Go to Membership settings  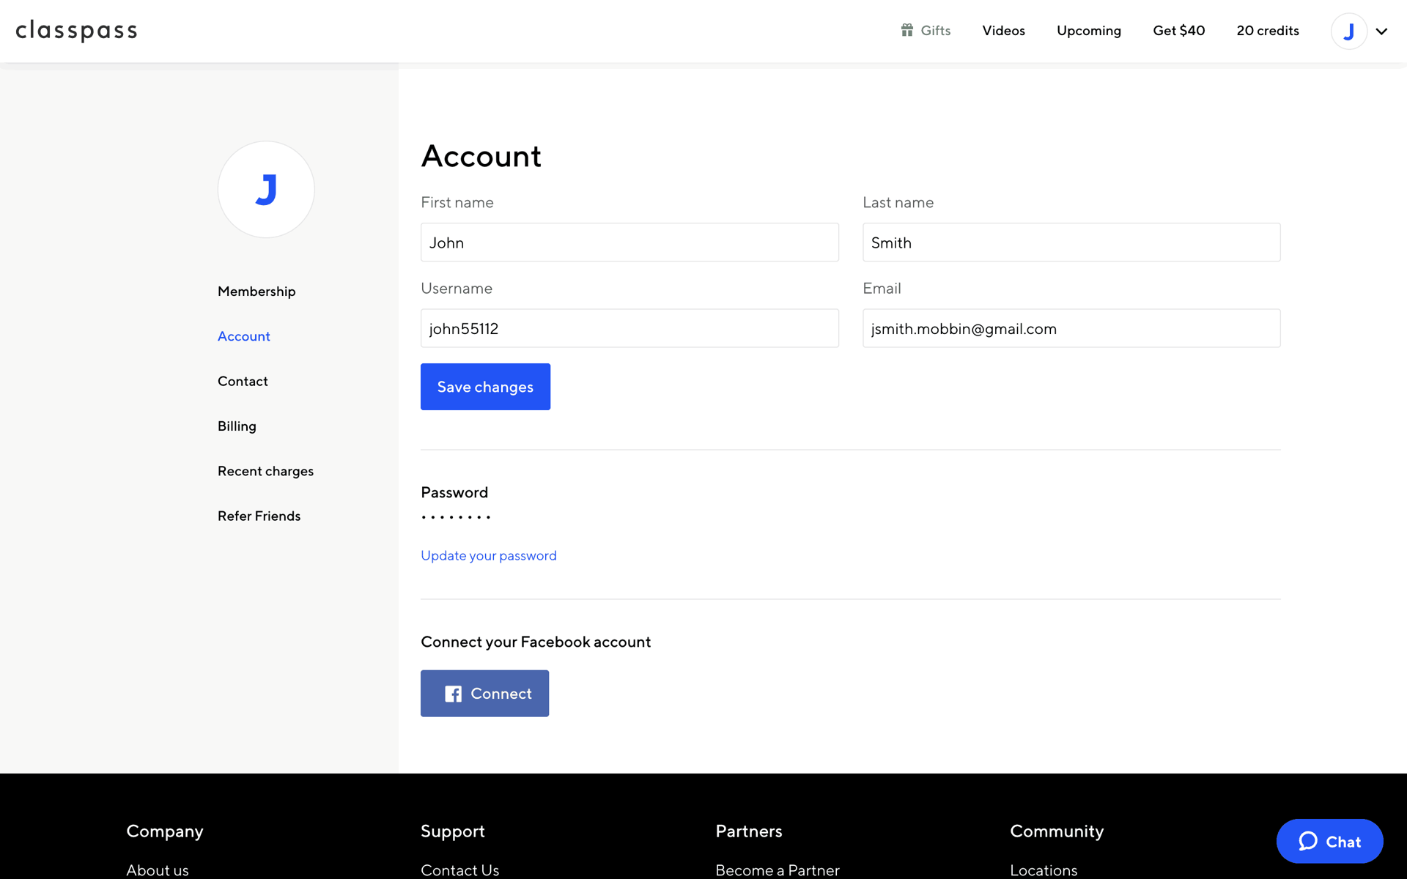tap(256, 292)
